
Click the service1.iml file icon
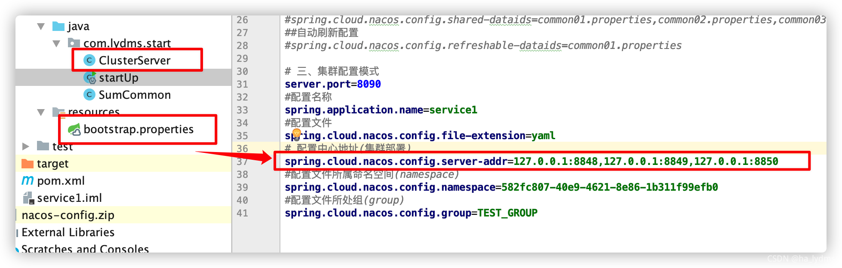pos(28,198)
